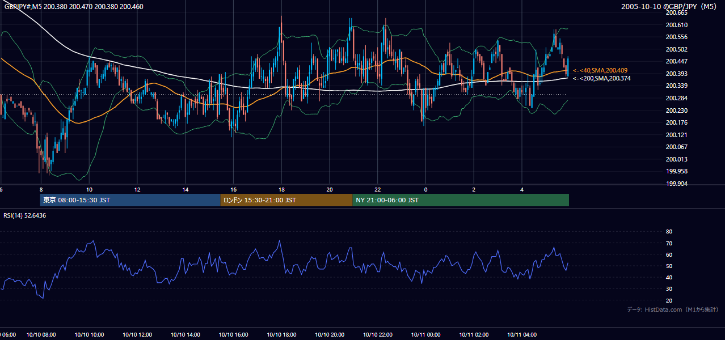Click price axis value 200.393
The image size is (725, 340).
point(676,74)
